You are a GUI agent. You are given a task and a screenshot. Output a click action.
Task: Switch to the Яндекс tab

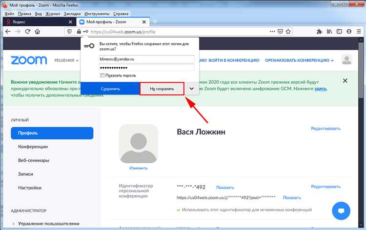pos(39,22)
